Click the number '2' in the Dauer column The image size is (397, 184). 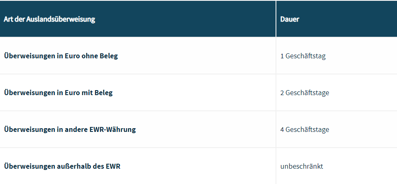(282, 93)
